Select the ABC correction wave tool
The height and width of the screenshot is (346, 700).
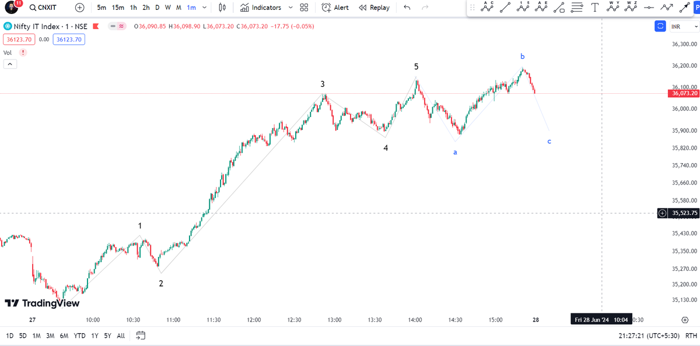click(488, 8)
